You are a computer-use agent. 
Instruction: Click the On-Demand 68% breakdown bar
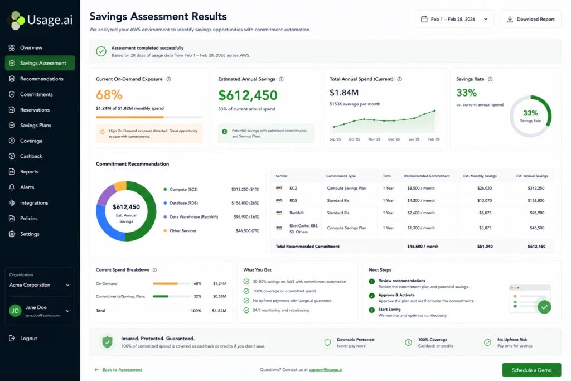click(x=172, y=284)
